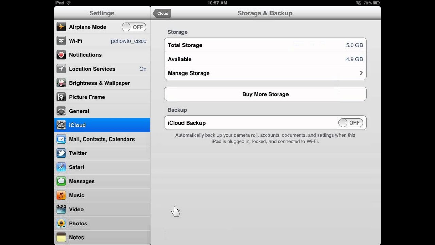The width and height of the screenshot is (435, 245).
Task: Tap the Notifications icon
Action: 61,55
